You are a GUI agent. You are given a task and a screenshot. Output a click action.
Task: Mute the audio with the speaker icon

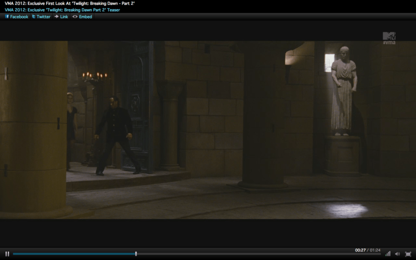pyautogui.click(x=397, y=254)
